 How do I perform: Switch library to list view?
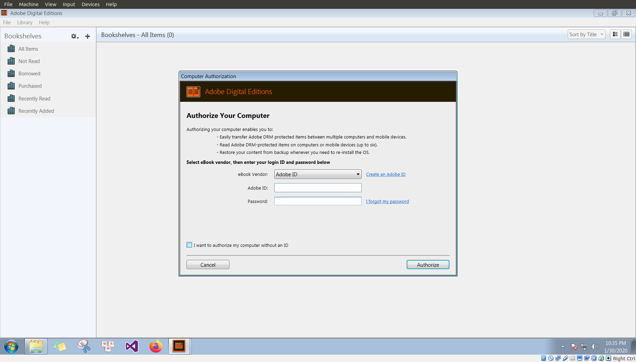626,34
